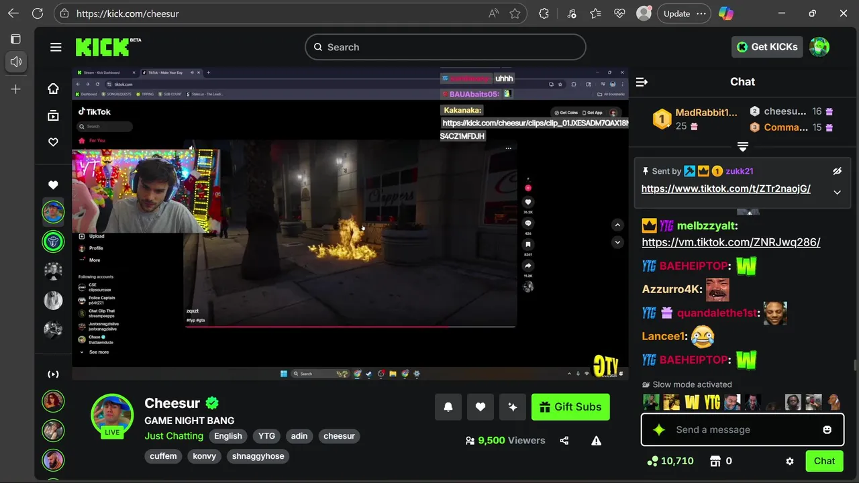This screenshot has height=483, width=859.
Task: Click Azzurro4K username in chat
Action: 670,290
